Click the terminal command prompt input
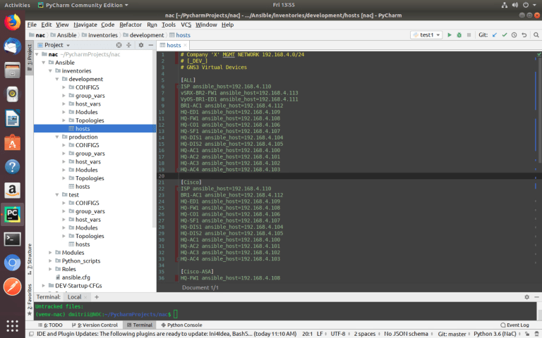Image resolution: width=542 pixels, height=338 pixels. click(x=176, y=314)
